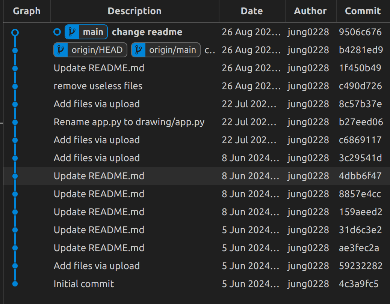Click the graph node of commit 31d6c3e2

click(15, 230)
